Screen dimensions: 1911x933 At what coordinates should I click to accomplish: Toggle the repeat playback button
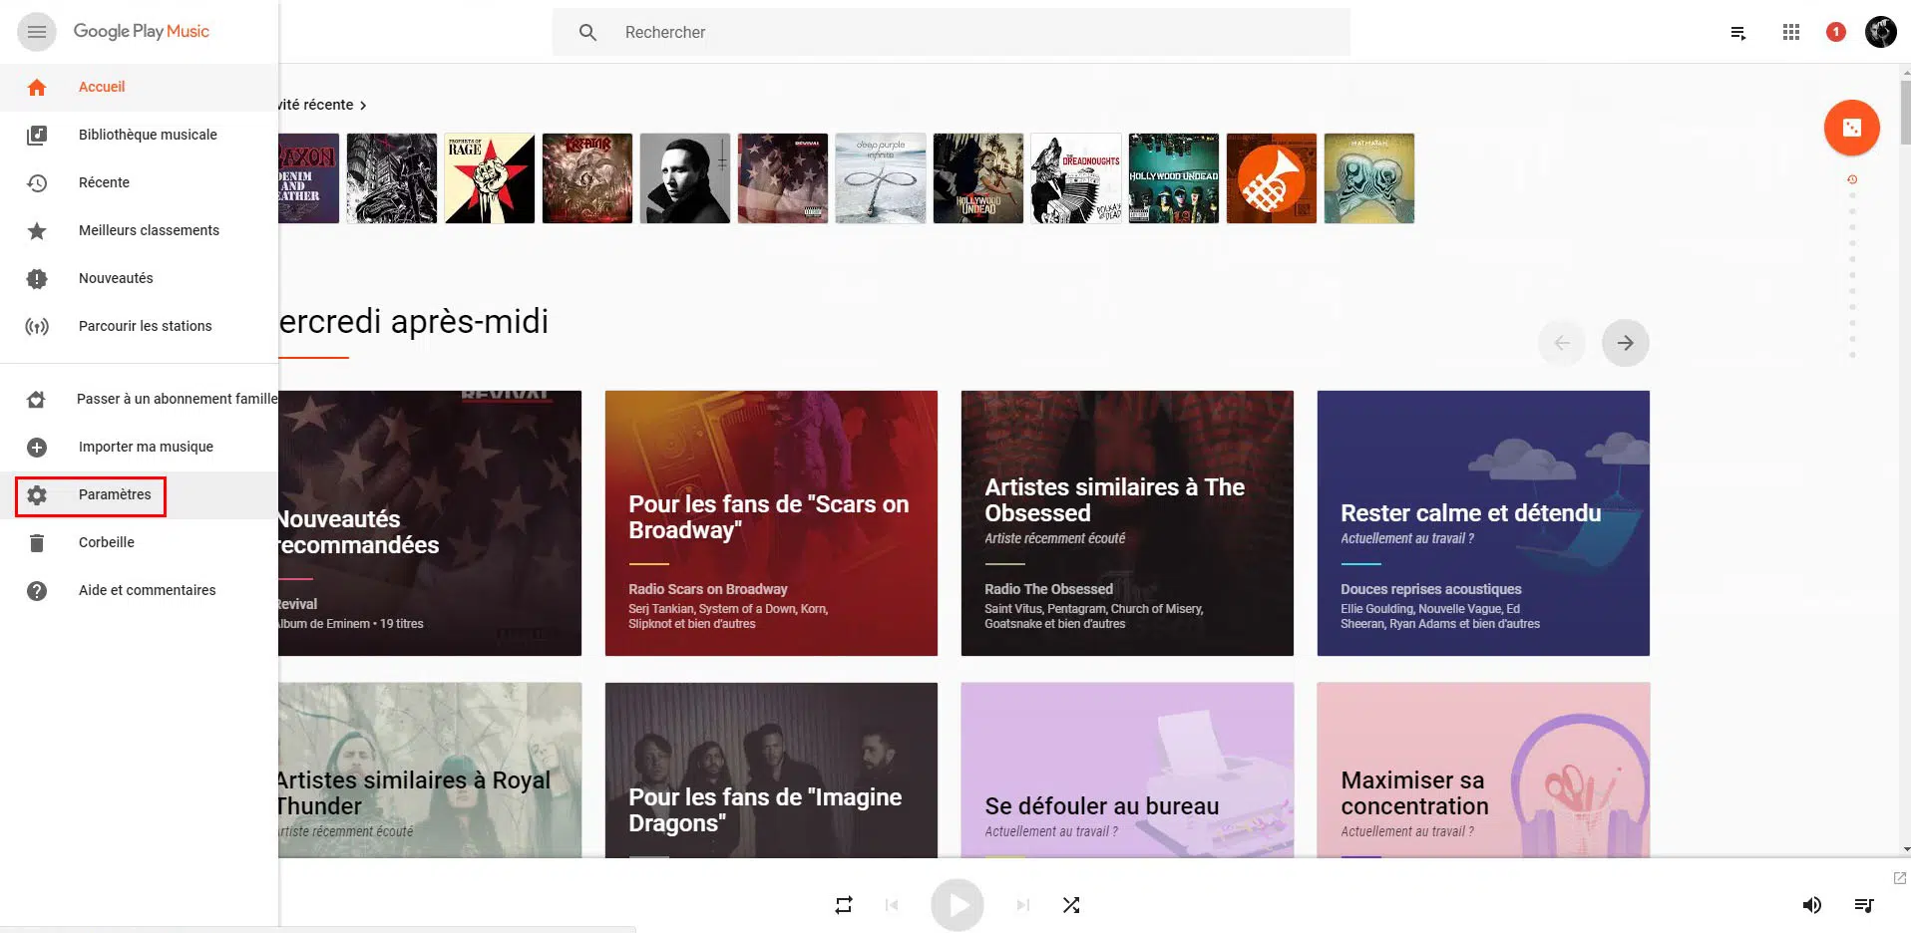click(844, 905)
